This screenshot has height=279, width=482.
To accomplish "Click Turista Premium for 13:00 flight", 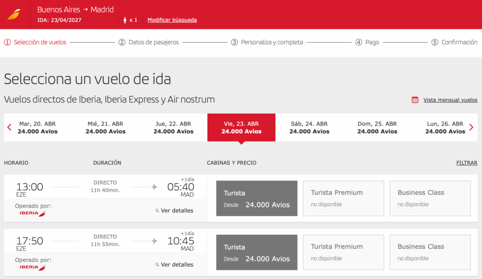I will [x=343, y=198].
